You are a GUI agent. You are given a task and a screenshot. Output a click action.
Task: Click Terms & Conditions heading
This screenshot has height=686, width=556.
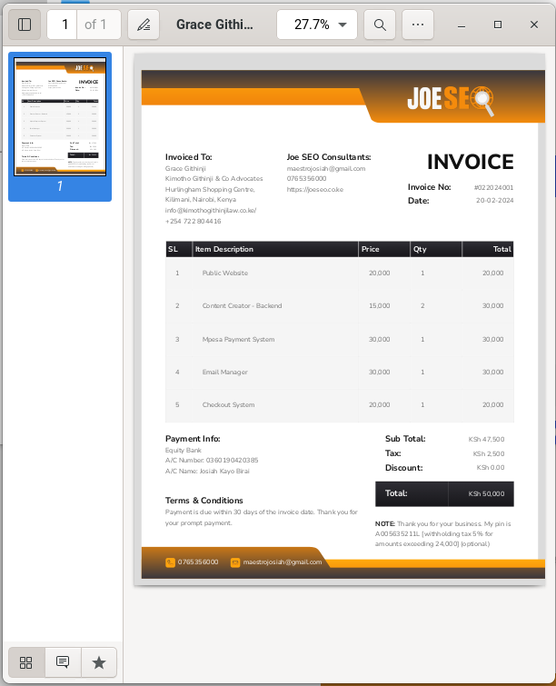point(204,501)
